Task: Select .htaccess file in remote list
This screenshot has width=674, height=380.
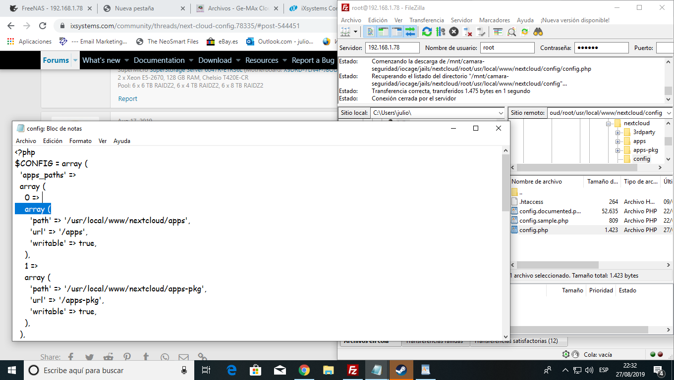Action: (x=531, y=202)
